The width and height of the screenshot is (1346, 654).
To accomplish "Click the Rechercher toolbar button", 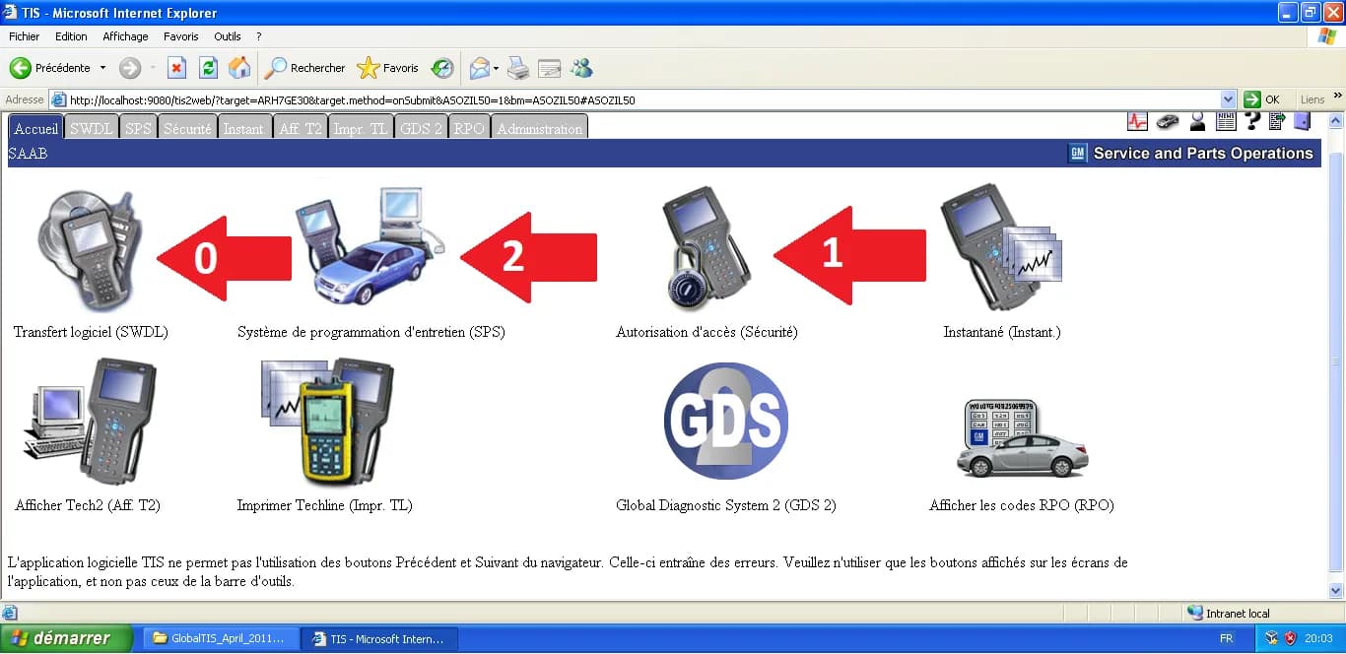I will pos(304,68).
